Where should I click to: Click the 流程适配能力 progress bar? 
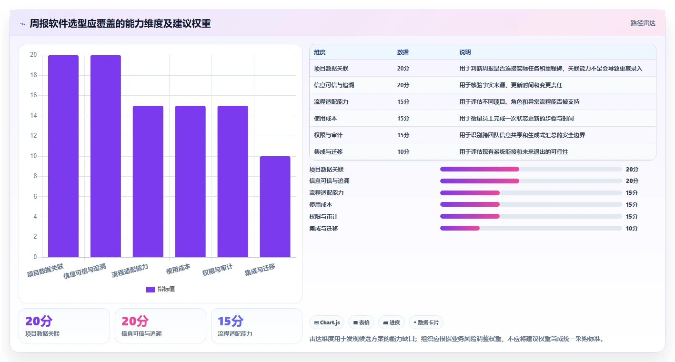pos(531,193)
